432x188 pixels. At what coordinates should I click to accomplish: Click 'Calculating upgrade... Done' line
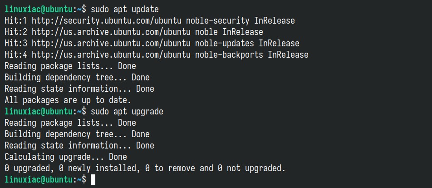(x=66, y=157)
